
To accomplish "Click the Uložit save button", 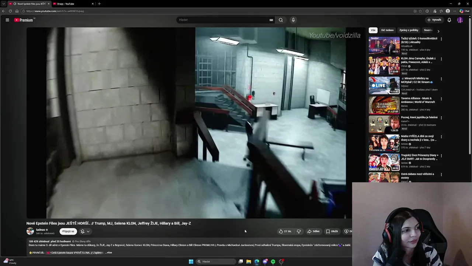I will click(x=332, y=231).
